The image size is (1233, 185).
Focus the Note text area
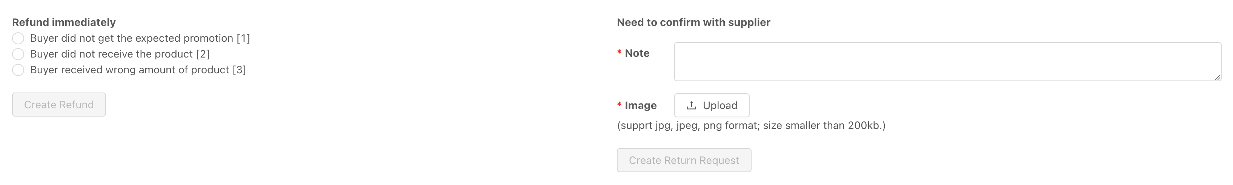947,62
